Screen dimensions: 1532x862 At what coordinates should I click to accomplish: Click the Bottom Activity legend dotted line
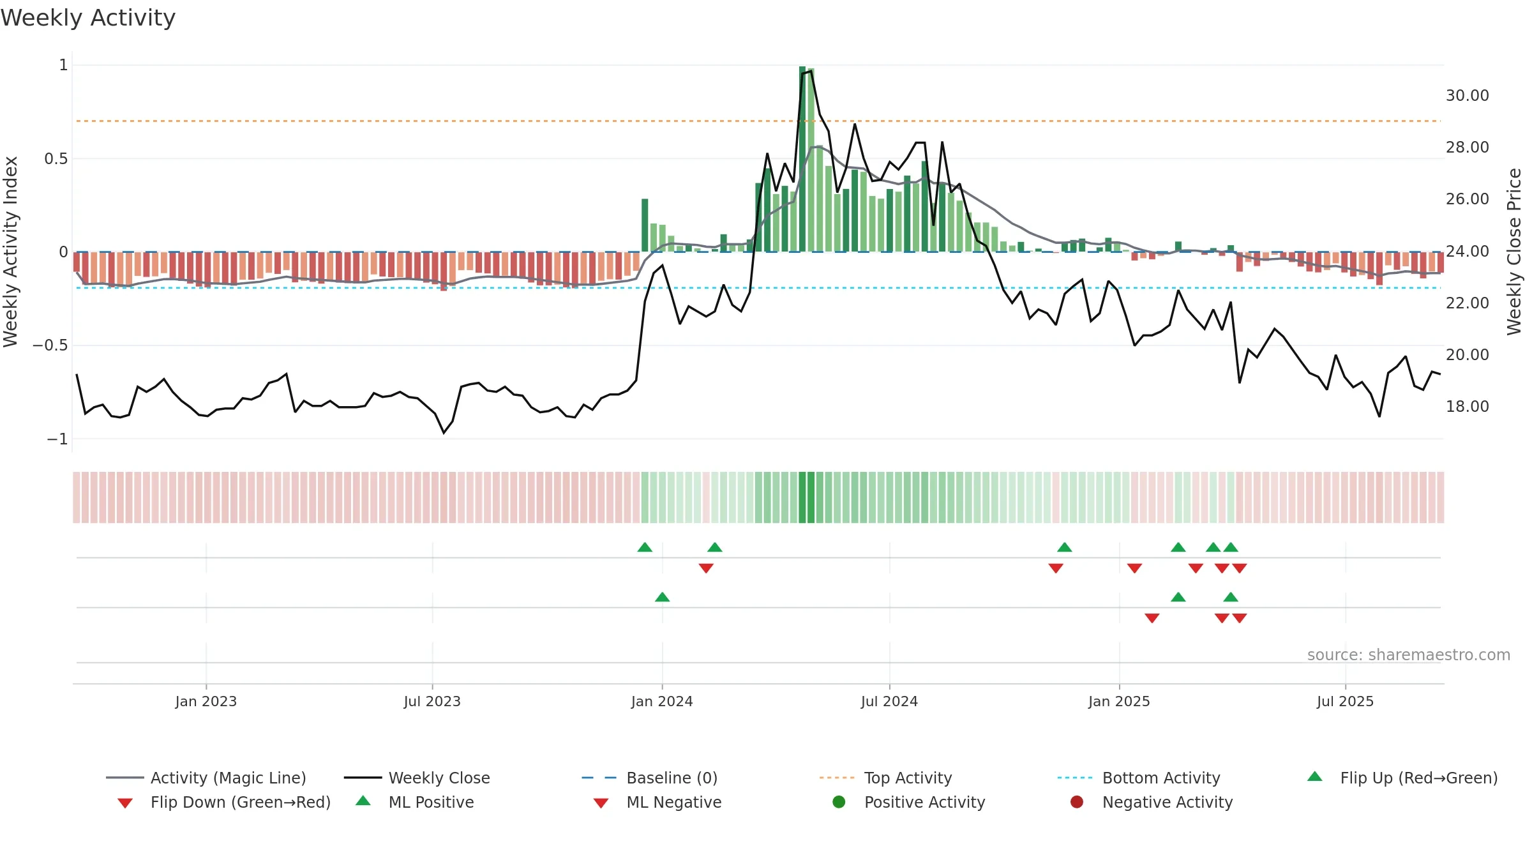coord(1075,778)
